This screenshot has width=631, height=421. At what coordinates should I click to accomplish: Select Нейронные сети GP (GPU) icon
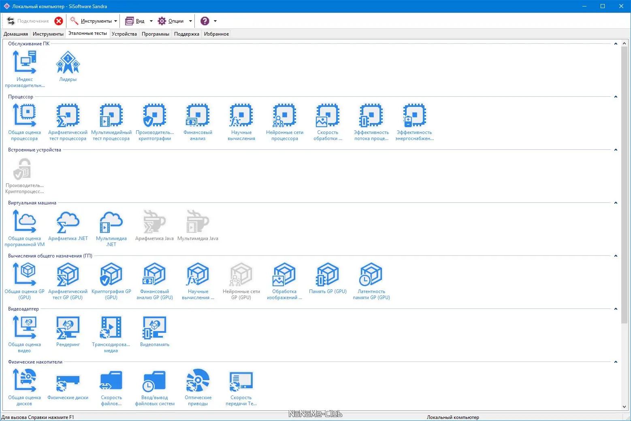[241, 281]
